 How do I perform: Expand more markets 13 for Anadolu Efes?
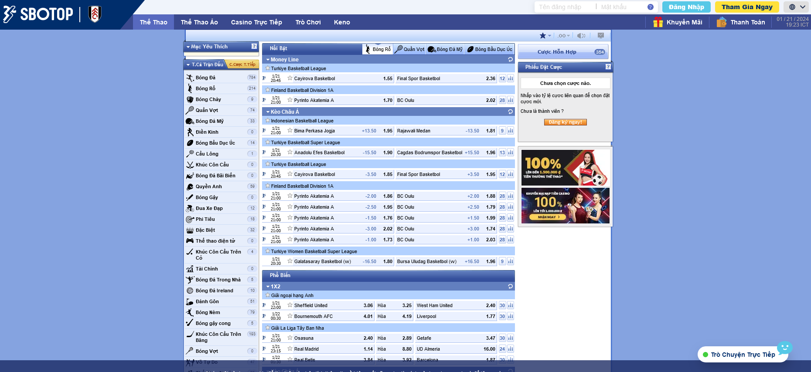(502, 152)
